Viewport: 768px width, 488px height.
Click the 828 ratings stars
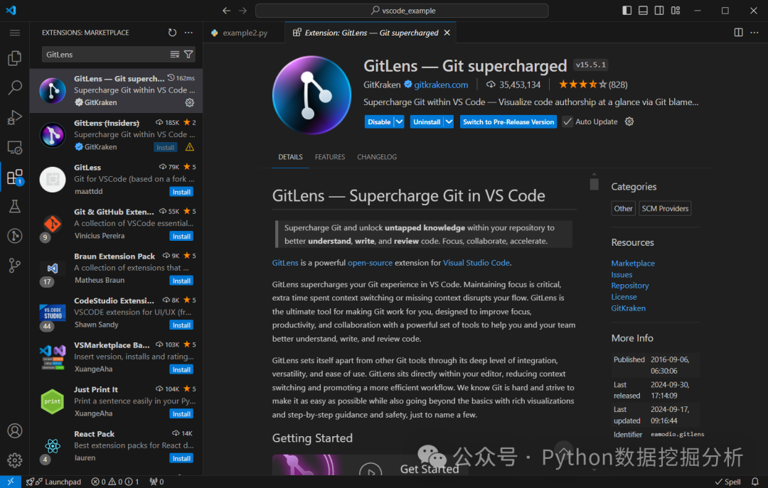[593, 85]
